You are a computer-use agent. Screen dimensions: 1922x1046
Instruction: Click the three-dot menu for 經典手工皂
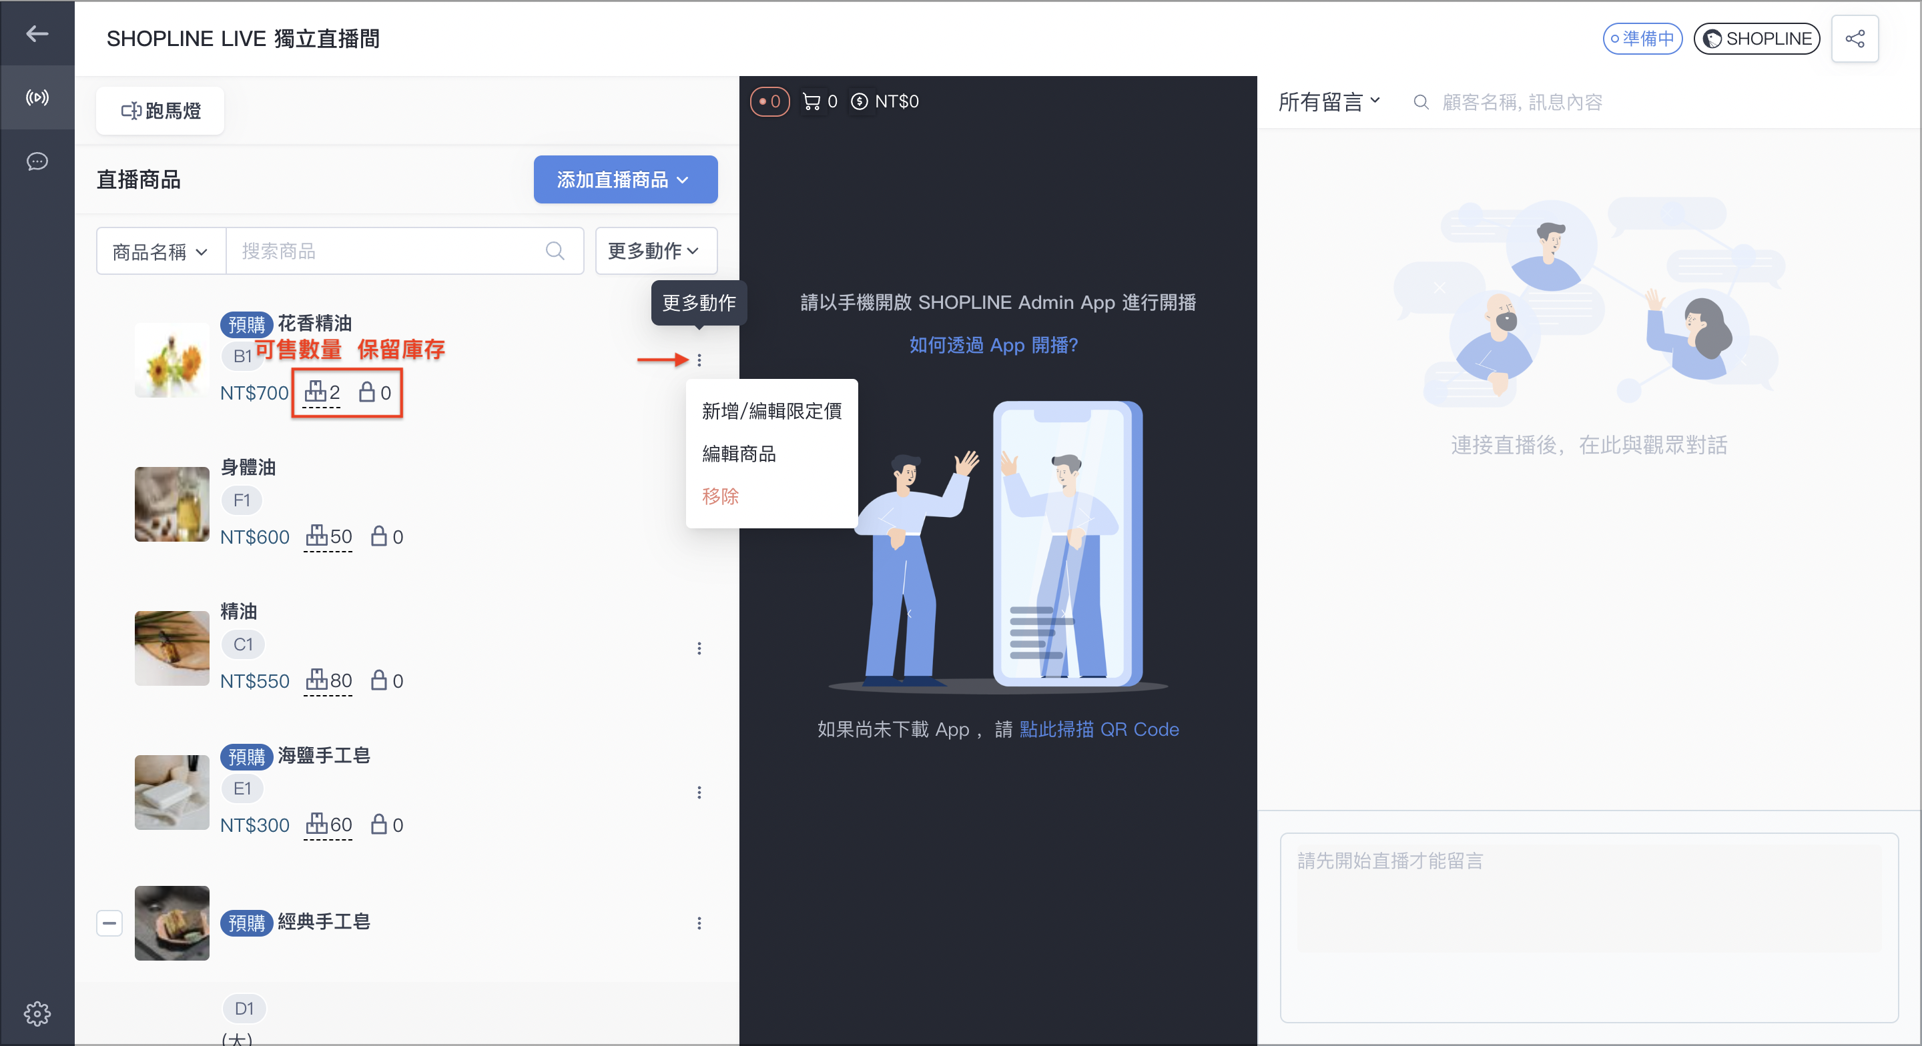tap(699, 924)
